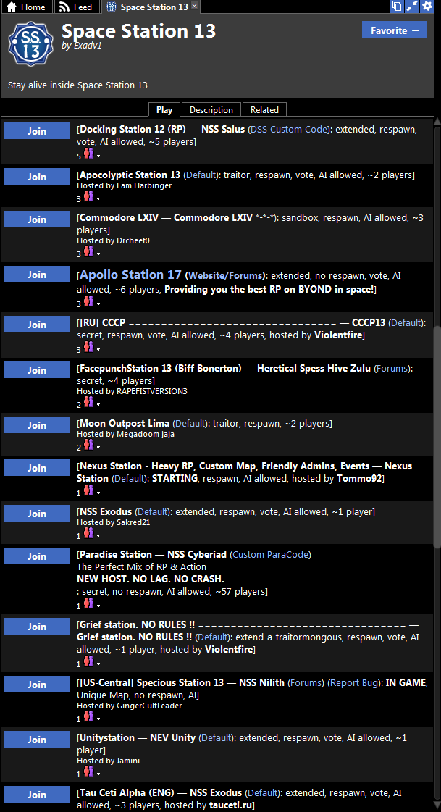Join the Unitystation server

point(37,739)
